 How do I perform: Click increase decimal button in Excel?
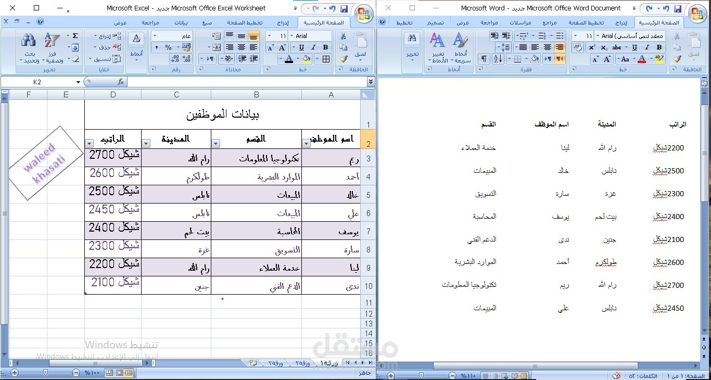pyautogui.click(x=187, y=59)
